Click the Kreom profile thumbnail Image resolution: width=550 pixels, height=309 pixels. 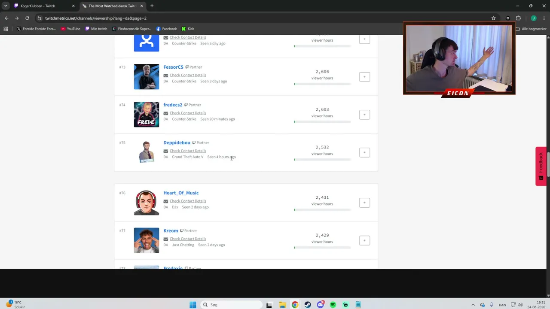click(147, 240)
